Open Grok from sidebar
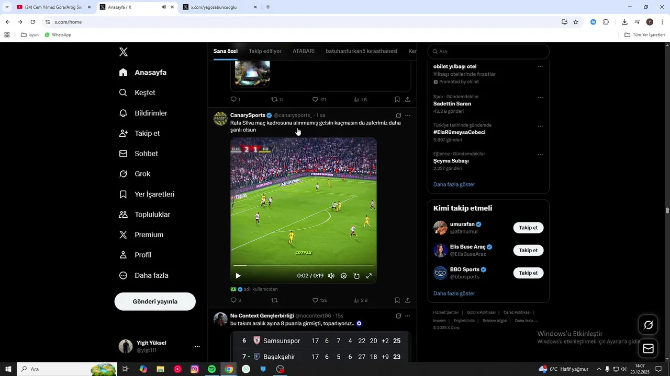The image size is (670, 376). click(135, 174)
